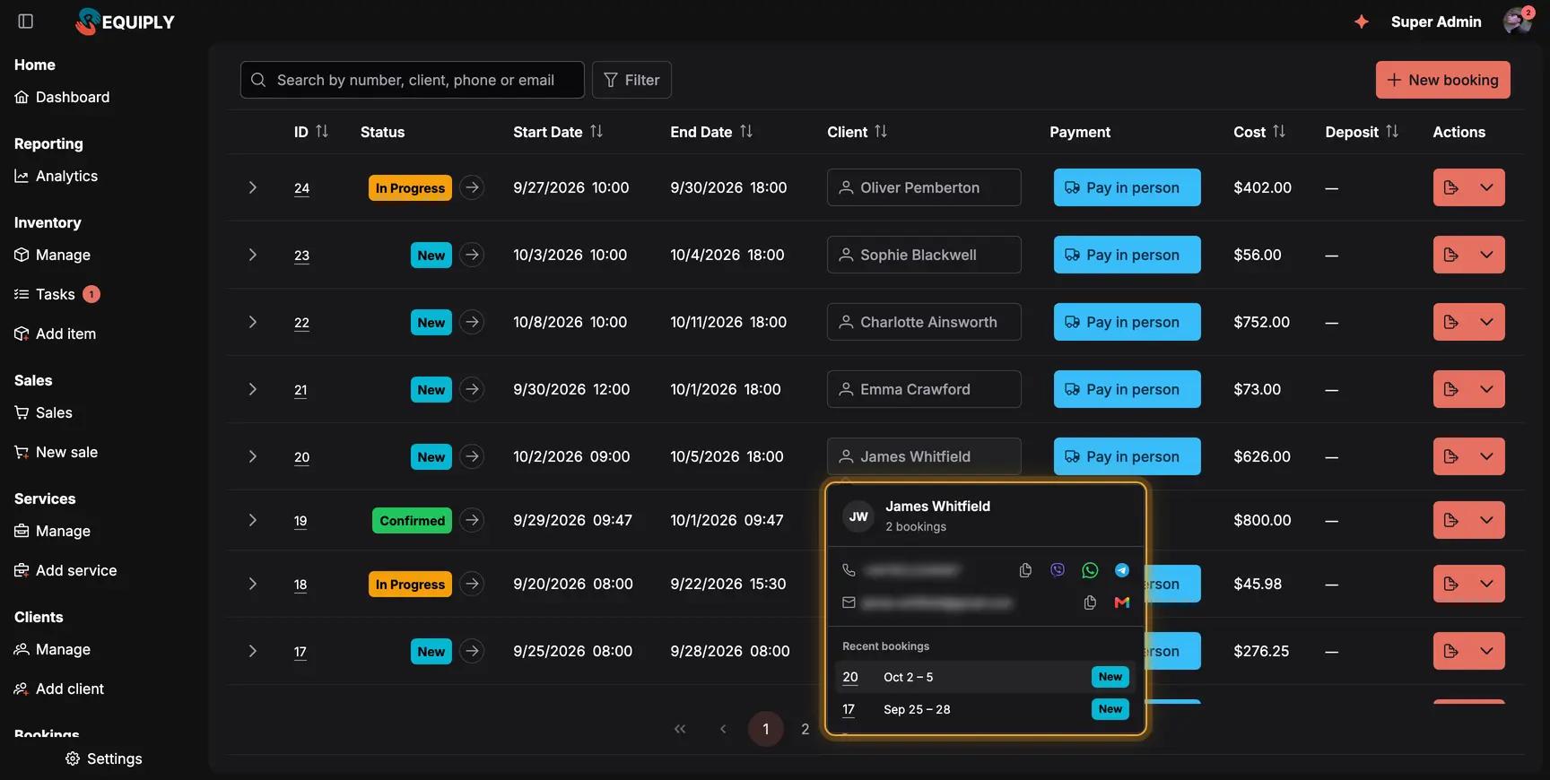Open document action for booking 22

click(x=1450, y=322)
